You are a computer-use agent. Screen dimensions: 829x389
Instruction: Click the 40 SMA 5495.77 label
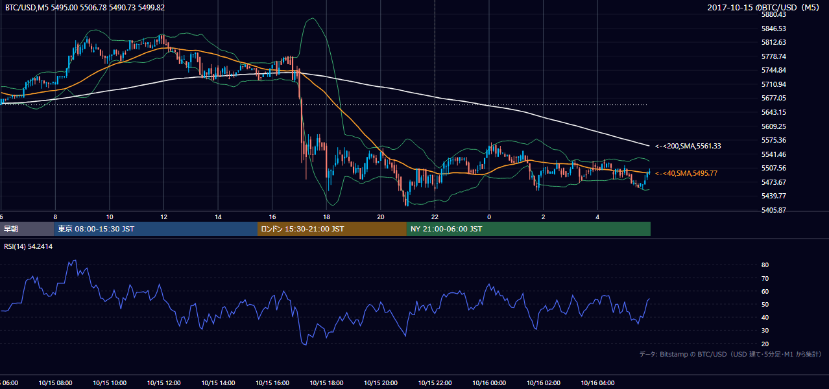pyautogui.click(x=686, y=173)
